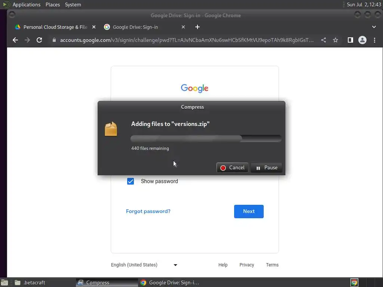Close the Google Drive Sign-in tab
Image resolution: width=383 pixels, height=287 pixels.
pyautogui.click(x=183, y=27)
